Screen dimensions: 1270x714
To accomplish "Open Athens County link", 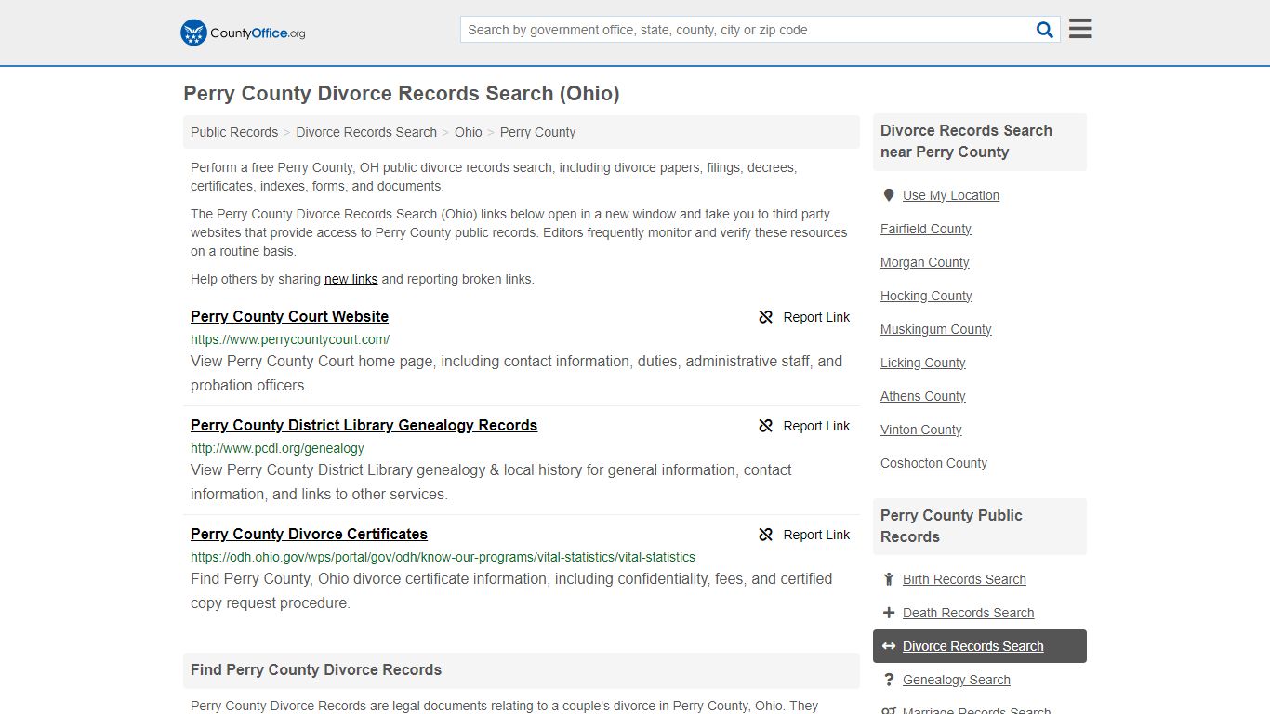I will click(923, 396).
